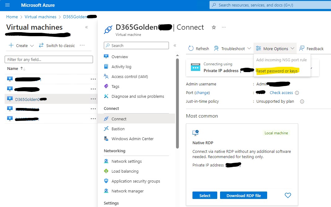Focus the Filter for any field box
This screenshot has width=331, height=207.
pyautogui.click(x=49, y=59)
